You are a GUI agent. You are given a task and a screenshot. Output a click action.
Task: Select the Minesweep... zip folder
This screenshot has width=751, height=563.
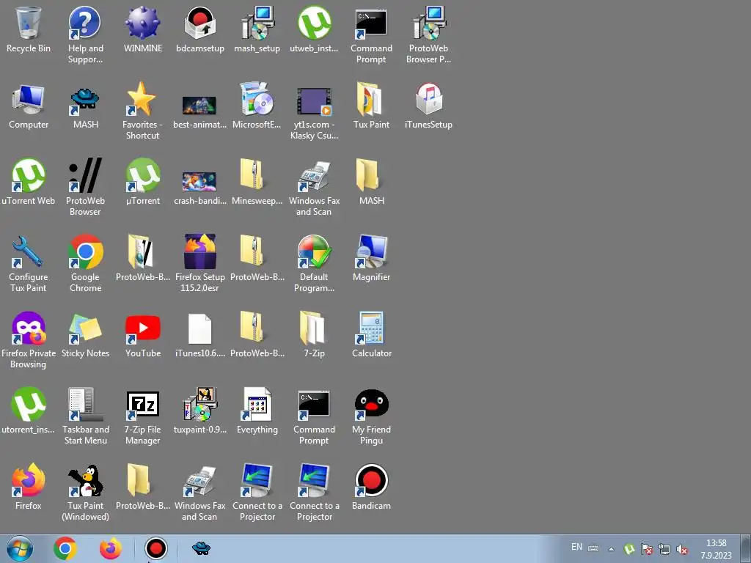pyautogui.click(x=253, y=174)
